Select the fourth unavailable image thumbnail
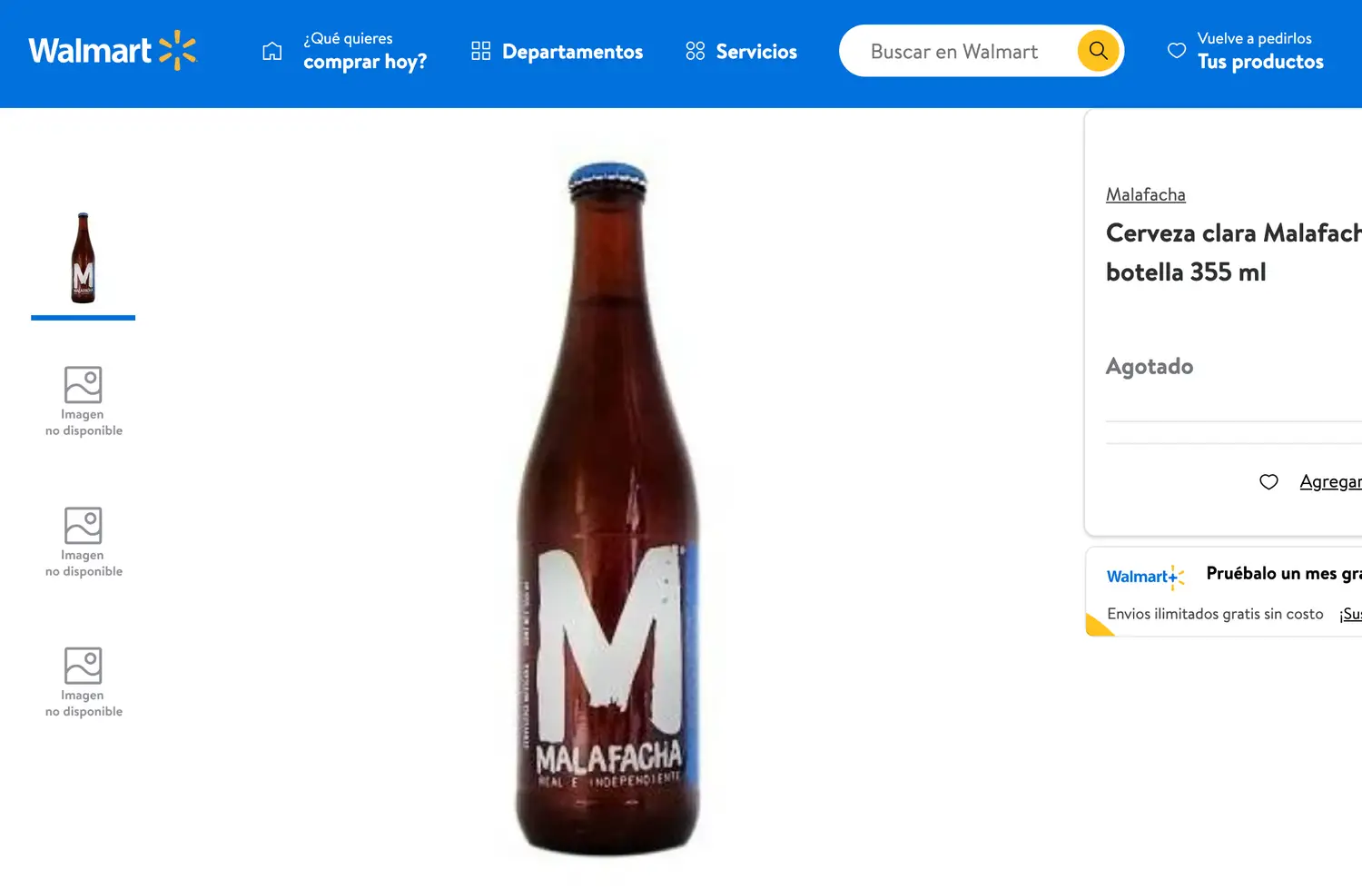This screenshot has width=1362, height=889. click(83, 682)
